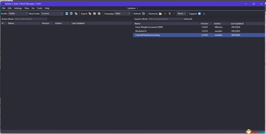Select the Carry Weight Increased 9000 mod
The width and height of the screenshot is (266, 134).
coord(199,27)
